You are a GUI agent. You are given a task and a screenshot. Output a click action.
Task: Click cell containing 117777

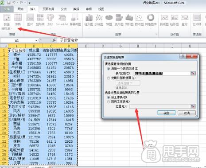pyautogui.click(x=51, y=55)
